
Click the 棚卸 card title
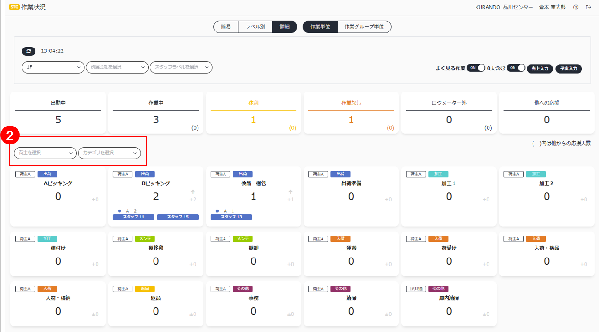253,248
